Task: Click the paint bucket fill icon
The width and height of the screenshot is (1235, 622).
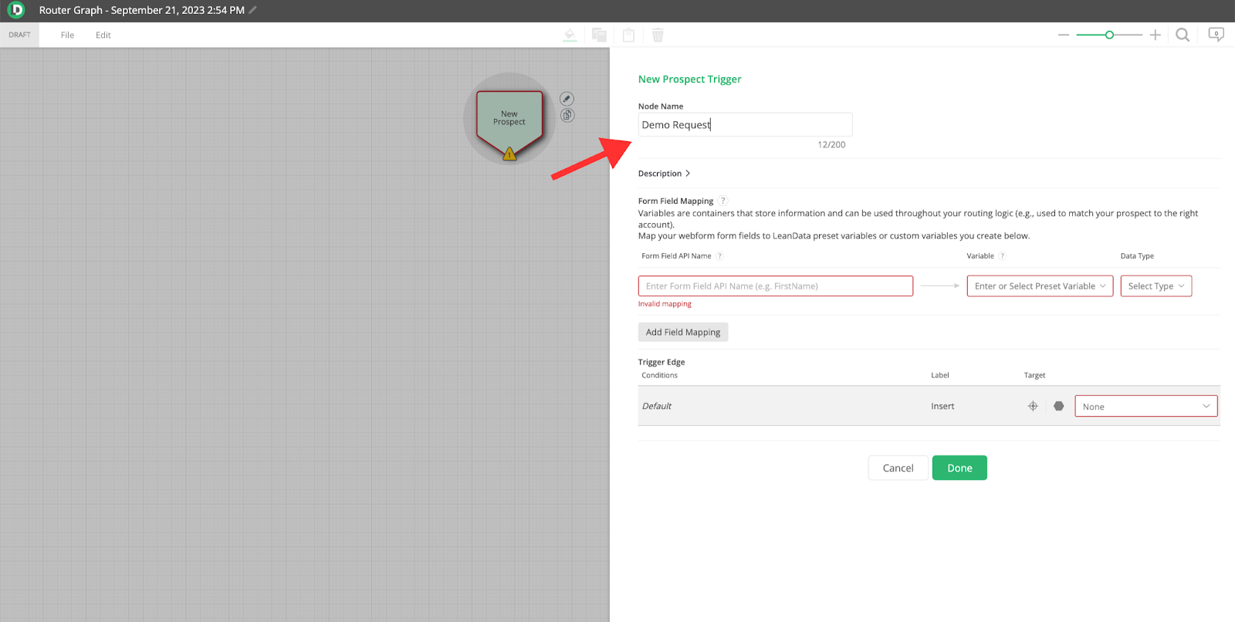Action: point(570,35)
